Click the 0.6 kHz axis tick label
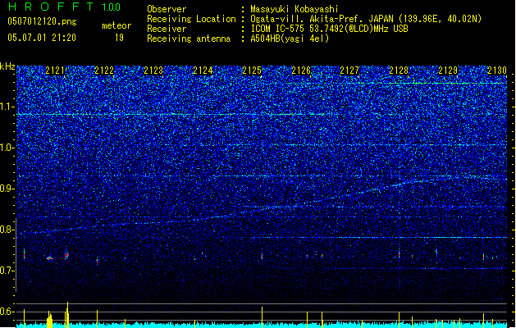 click(x=7, y=312)
